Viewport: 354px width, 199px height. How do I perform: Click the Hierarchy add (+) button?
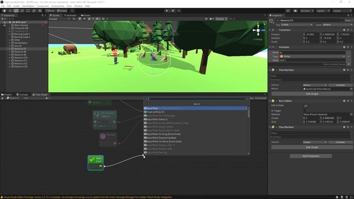(3, 19)
